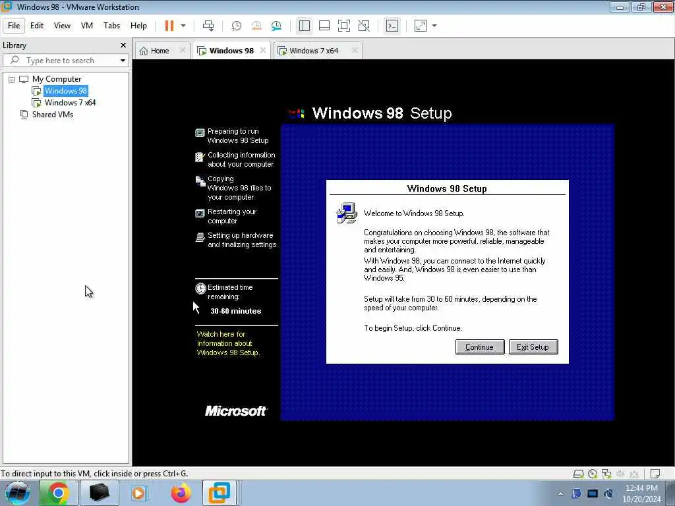Open the media player taskbar icon
Image resolution: width=675 pixels, height=506 pixels.
click(139, 493)
